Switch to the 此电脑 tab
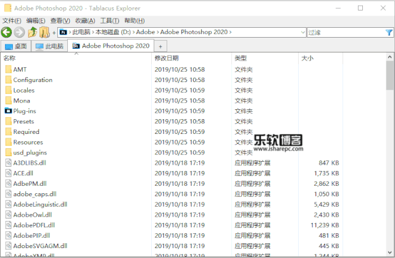The image size is (395, 258). point(49,46)
